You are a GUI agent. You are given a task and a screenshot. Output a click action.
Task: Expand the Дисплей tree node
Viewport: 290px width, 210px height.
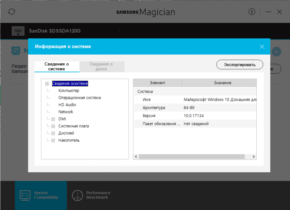click(53, 133)
